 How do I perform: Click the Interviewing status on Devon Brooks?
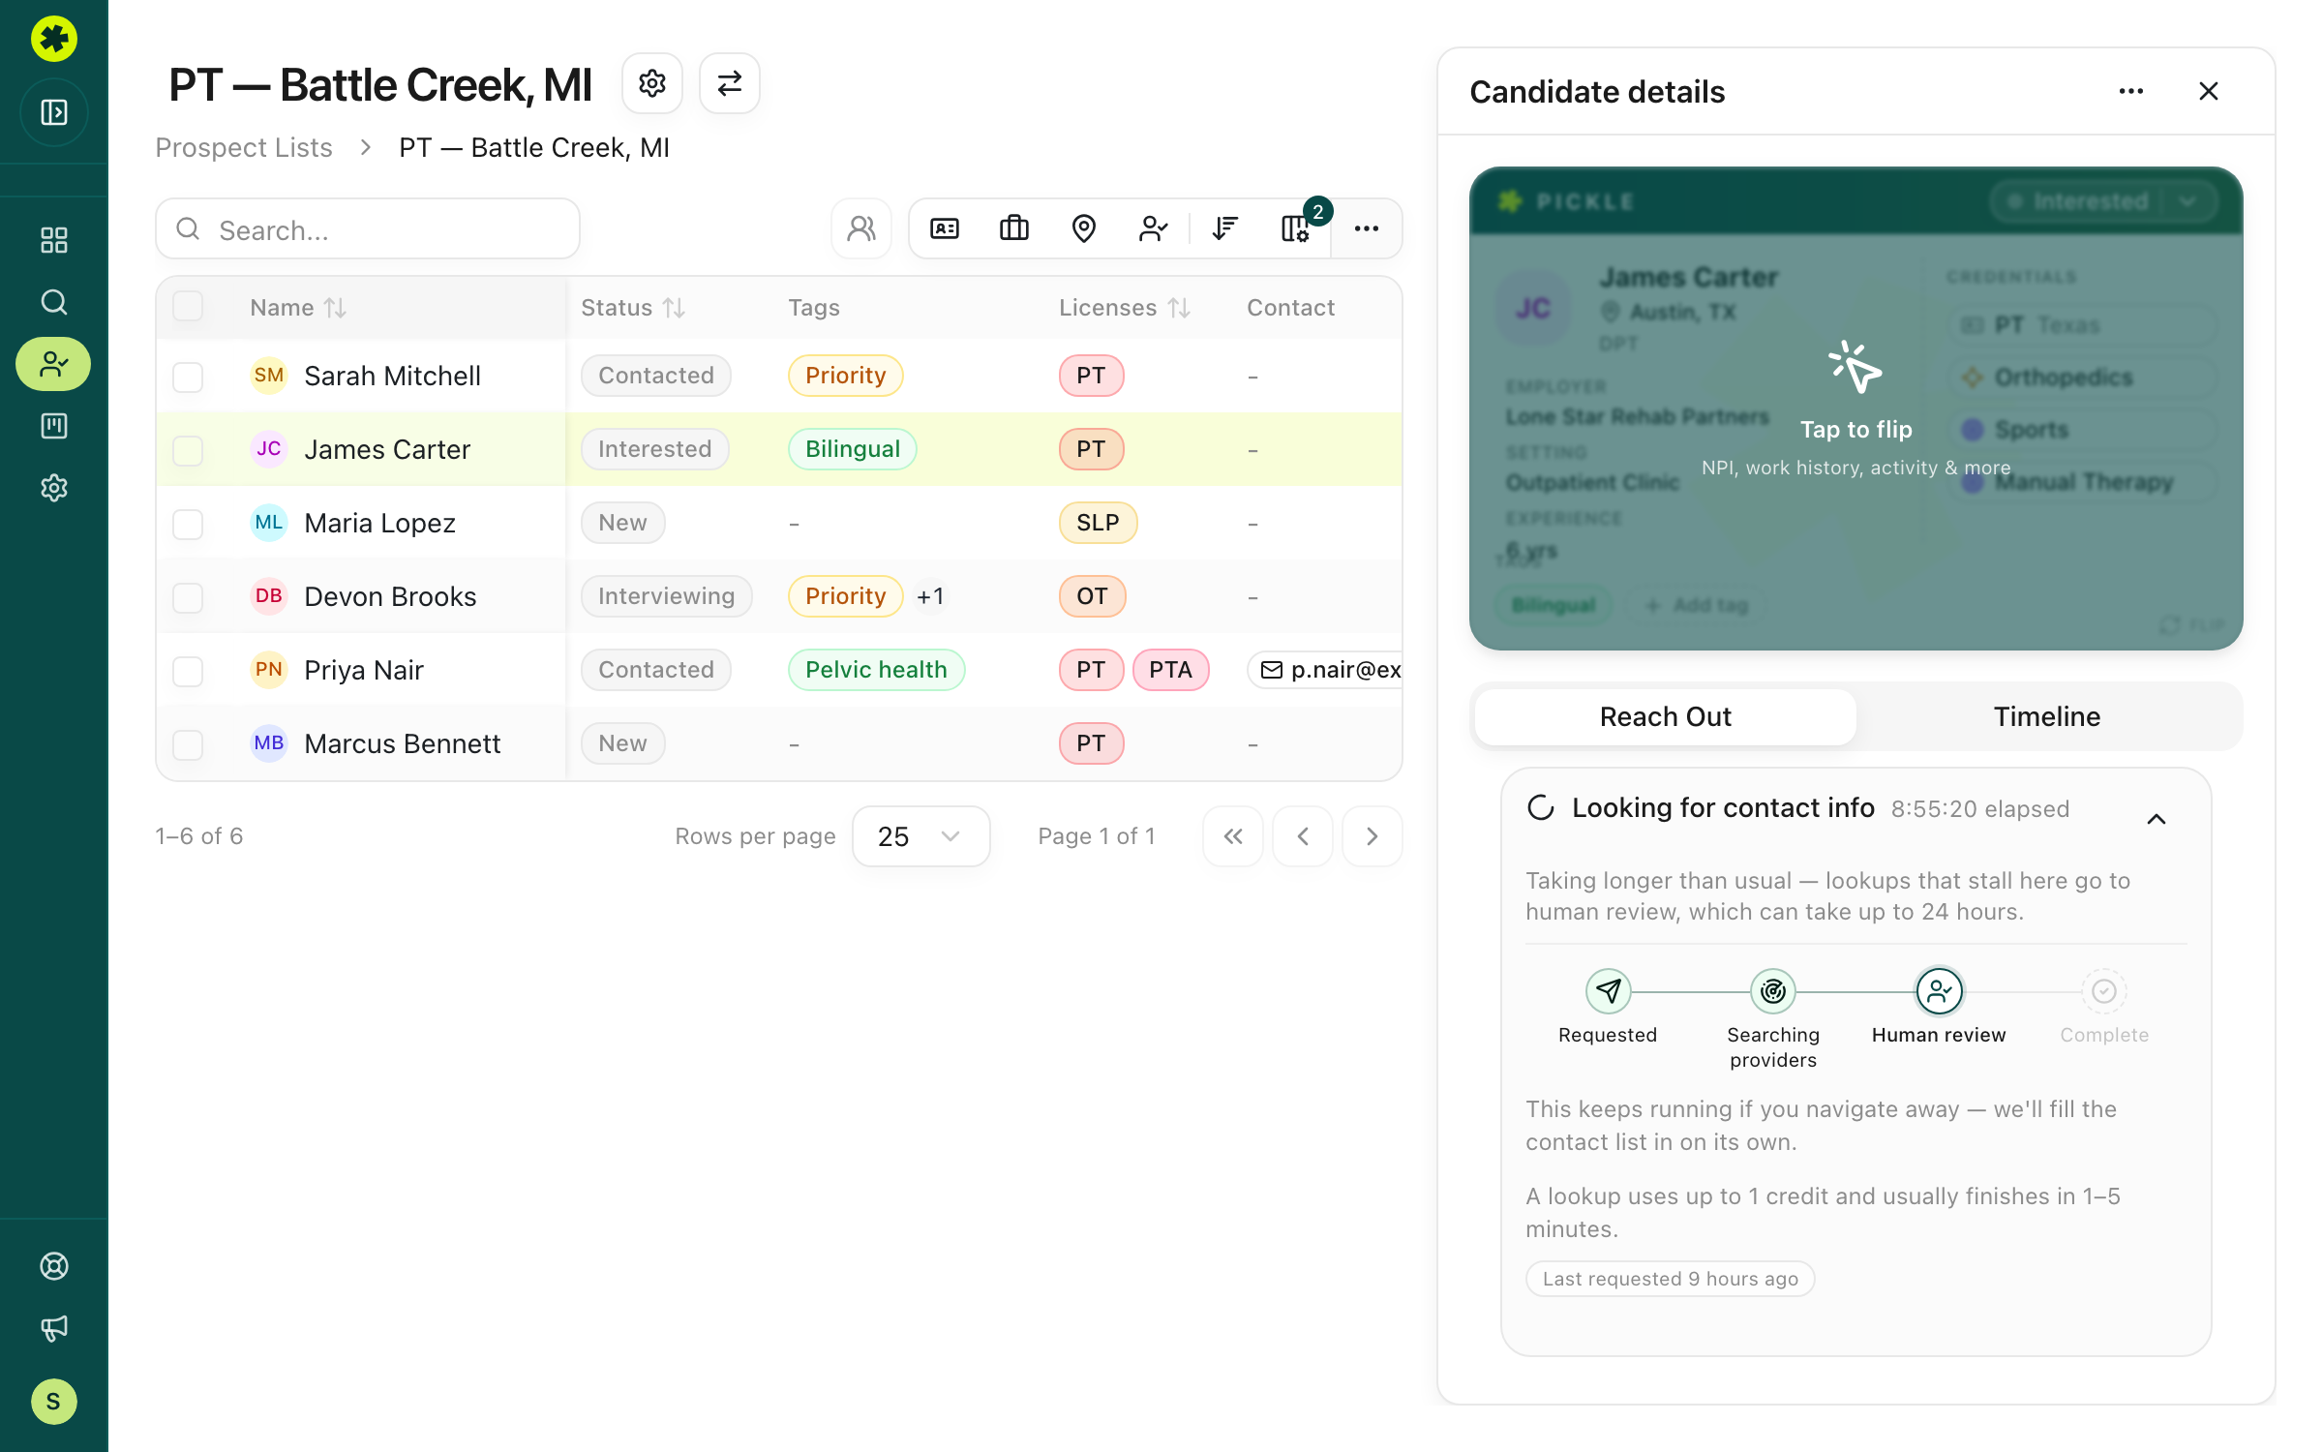[666, 596]
